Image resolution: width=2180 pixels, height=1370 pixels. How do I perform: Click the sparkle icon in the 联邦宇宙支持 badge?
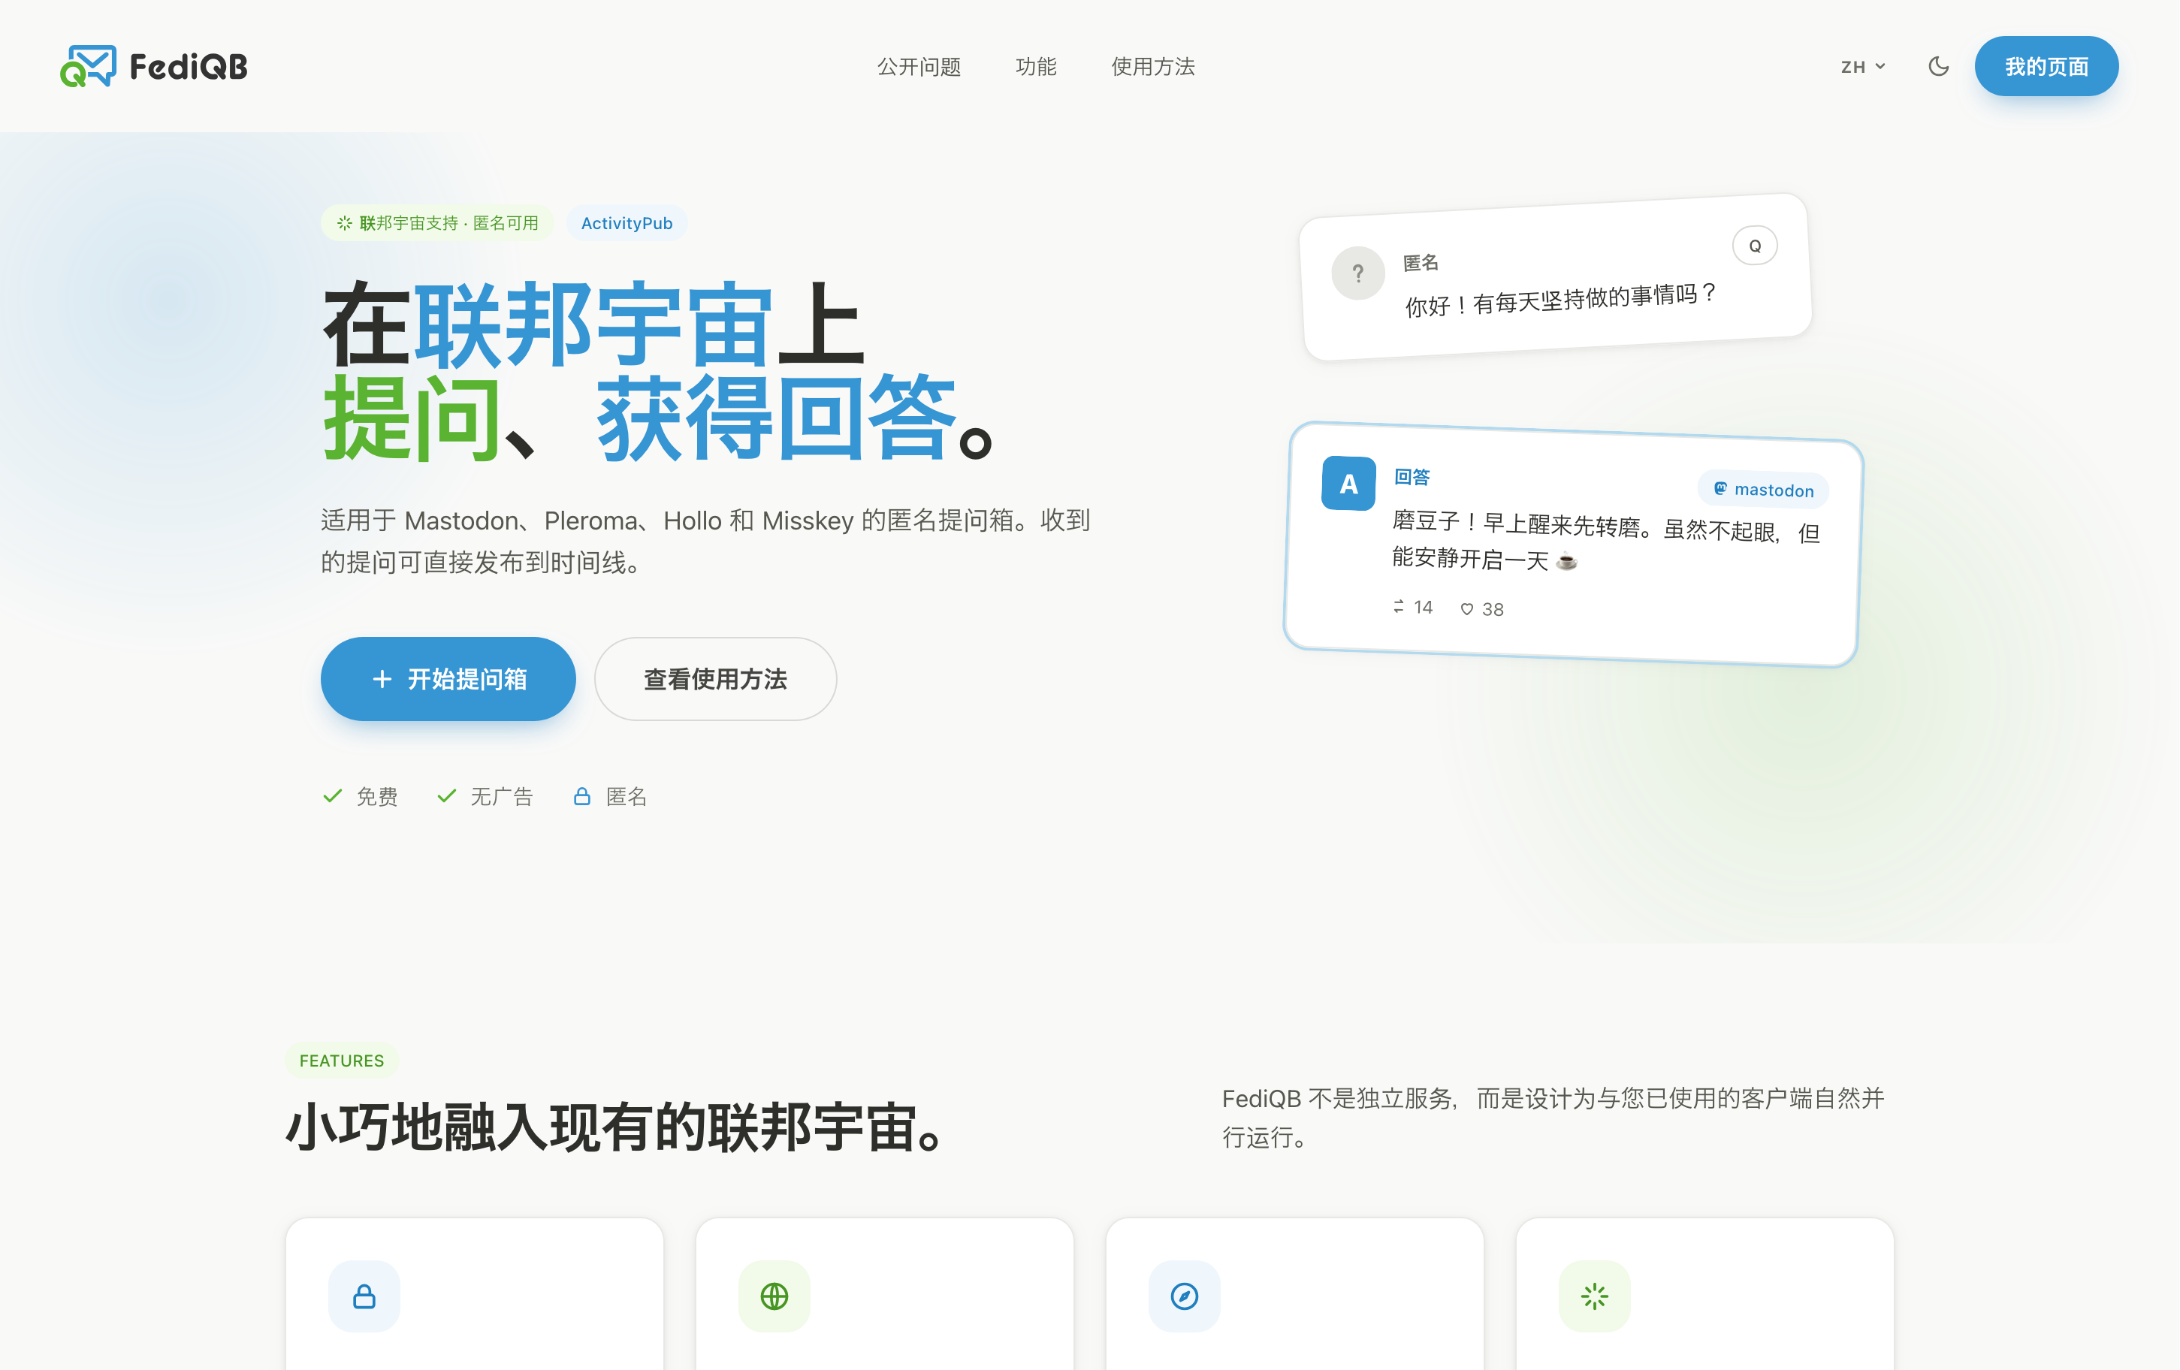coord(345,224)
